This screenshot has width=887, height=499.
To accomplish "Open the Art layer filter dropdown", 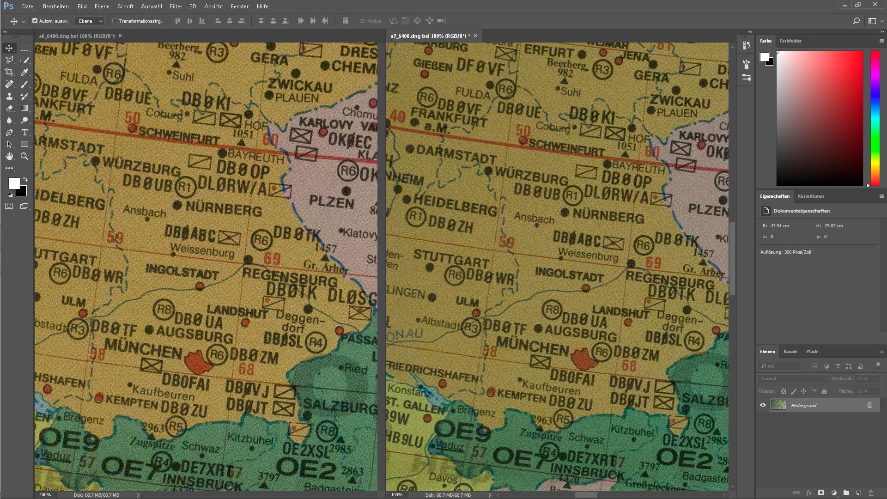I will pos(778,366).
